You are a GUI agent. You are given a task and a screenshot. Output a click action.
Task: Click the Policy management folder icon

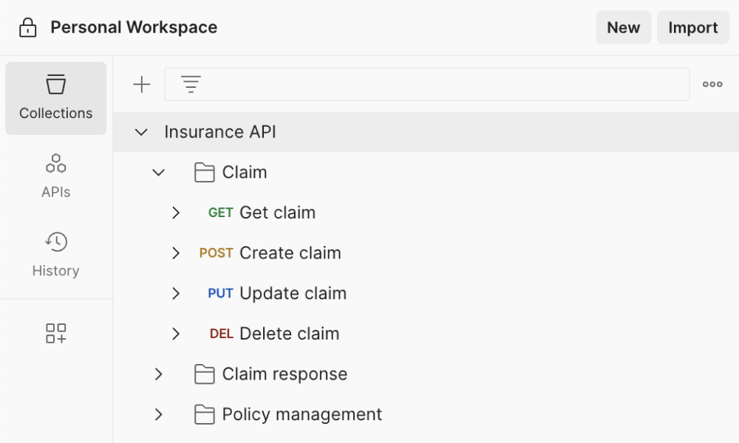(204, 414)
